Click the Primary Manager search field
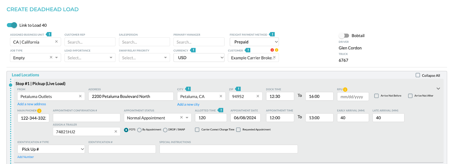The width and height of the screenshot is (454, 164). [x=199, y=42]
